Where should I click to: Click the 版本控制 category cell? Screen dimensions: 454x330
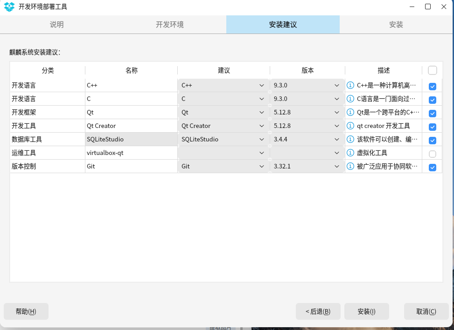(48, 166)
